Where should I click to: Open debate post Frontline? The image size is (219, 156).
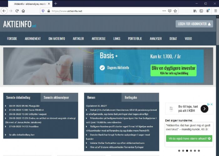pos(24,126)
